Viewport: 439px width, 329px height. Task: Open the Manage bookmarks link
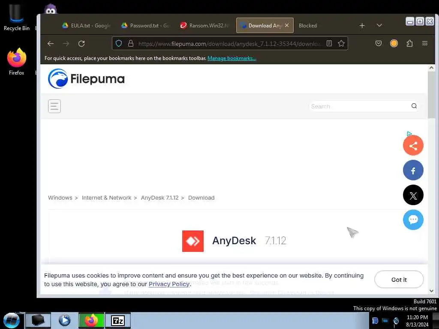[232, 58]
